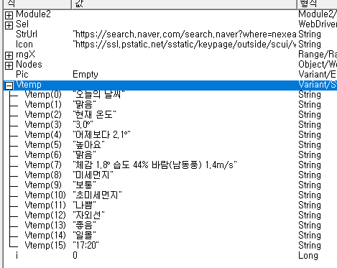This screenshot has height=268, width=337.
Task: Select the Pic variable row
Action: [x=170, y=75]
